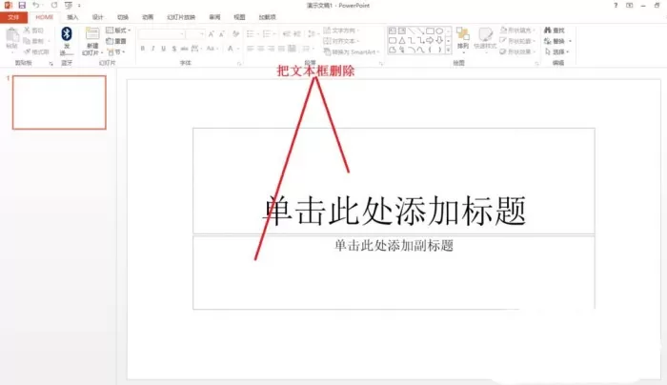The width and height of the screenshot is (667, 385).
Task: Open the Replace dropdown arrow
Action: (x=570, y=41)
